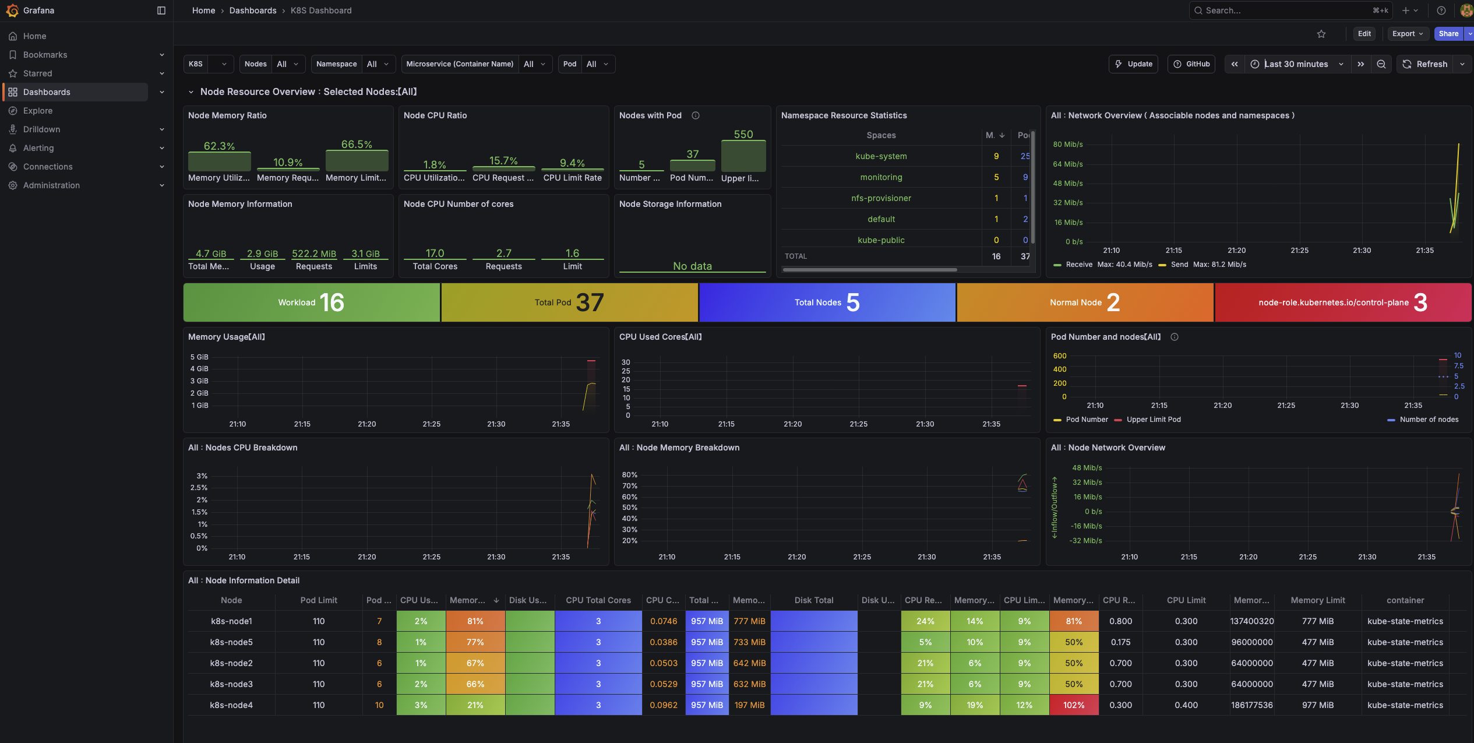Click the Grafana logo
1474x743 pixels.
pyautogui.click(x=12, y=10)
